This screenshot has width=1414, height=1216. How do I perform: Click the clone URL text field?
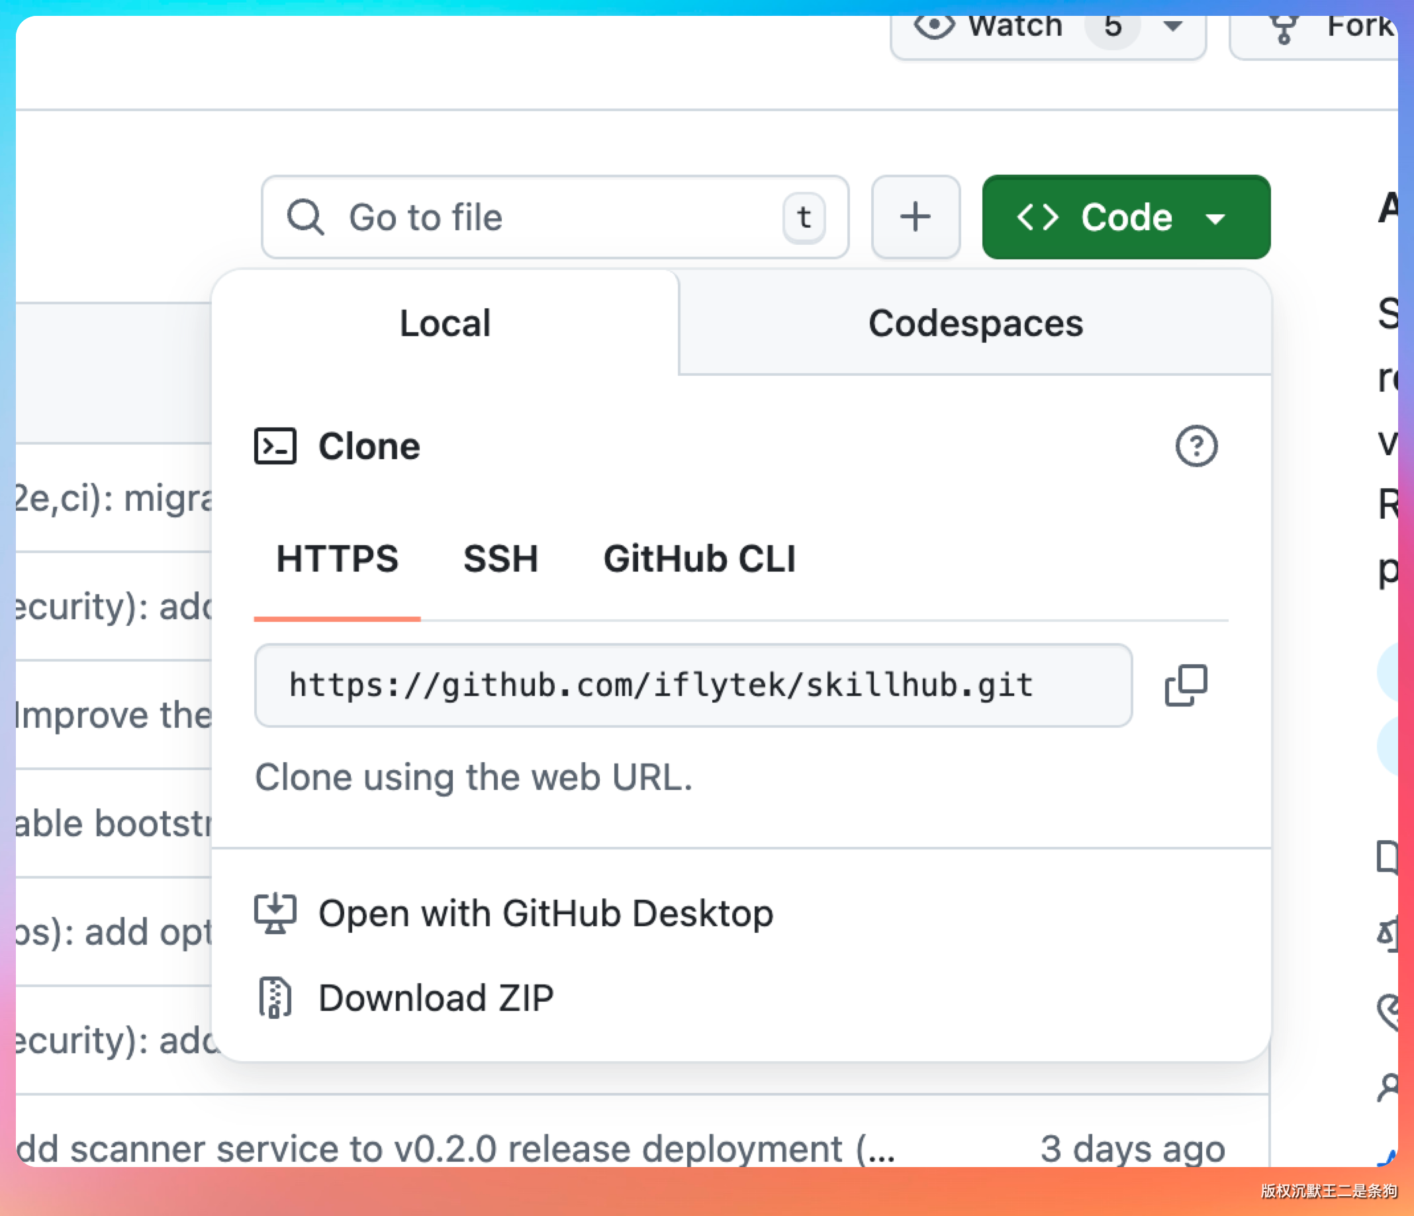click(692, 685)
